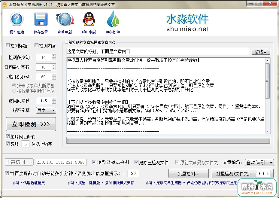Toggle the 浏览器模式检测 checkbox

[94, 162]
